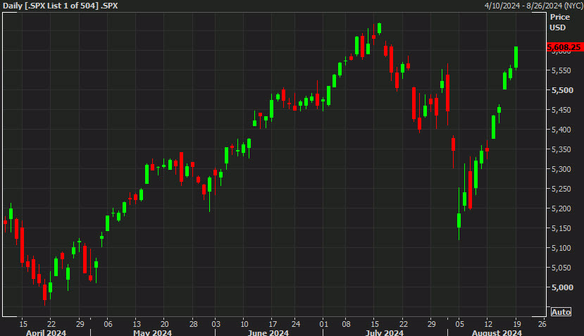Select the 5,400 price axis label

[x=561, y=130]
